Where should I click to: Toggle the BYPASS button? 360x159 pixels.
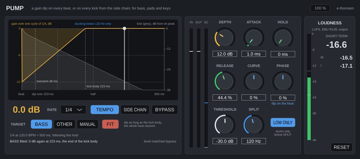(165, 110)
